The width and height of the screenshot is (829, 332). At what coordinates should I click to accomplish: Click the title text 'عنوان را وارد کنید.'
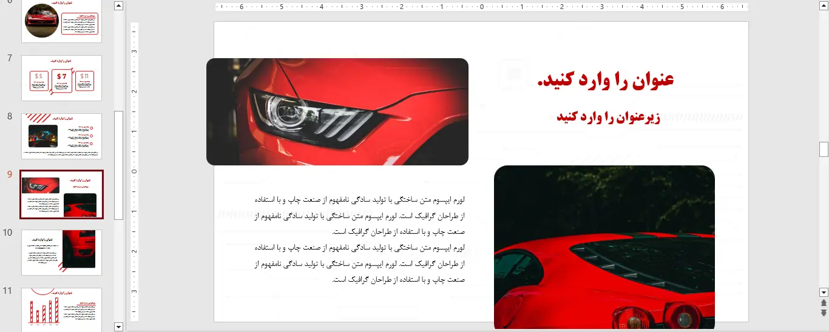[605, 80]
